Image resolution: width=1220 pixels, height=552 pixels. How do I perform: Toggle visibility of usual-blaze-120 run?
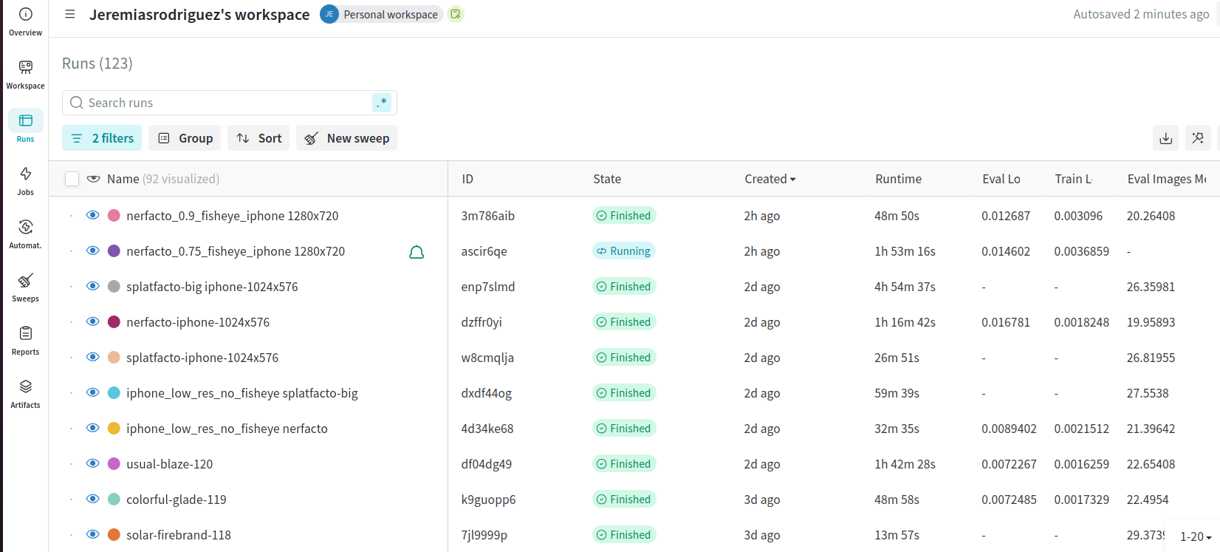tap(92, 463)
